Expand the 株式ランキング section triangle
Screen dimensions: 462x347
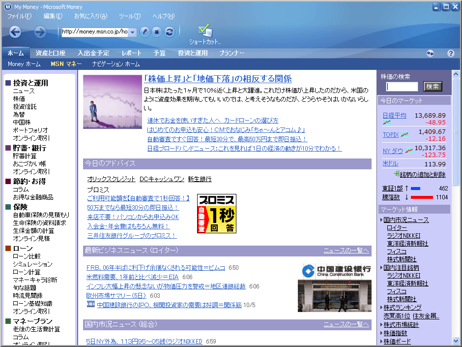[381, 308]
